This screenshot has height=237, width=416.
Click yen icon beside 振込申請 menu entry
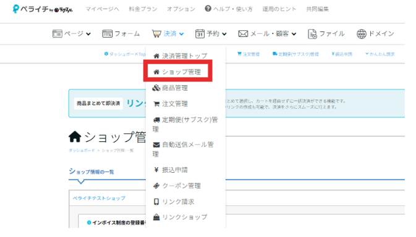pos(156,170)
